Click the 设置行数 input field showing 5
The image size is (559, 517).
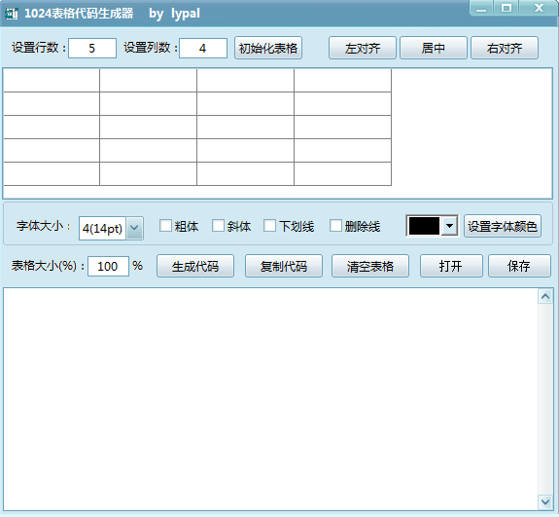92,49
